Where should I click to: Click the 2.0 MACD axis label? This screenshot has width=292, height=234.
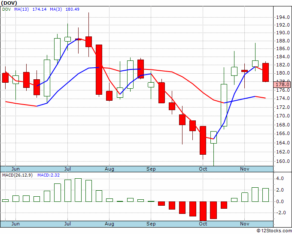point(280,190)
